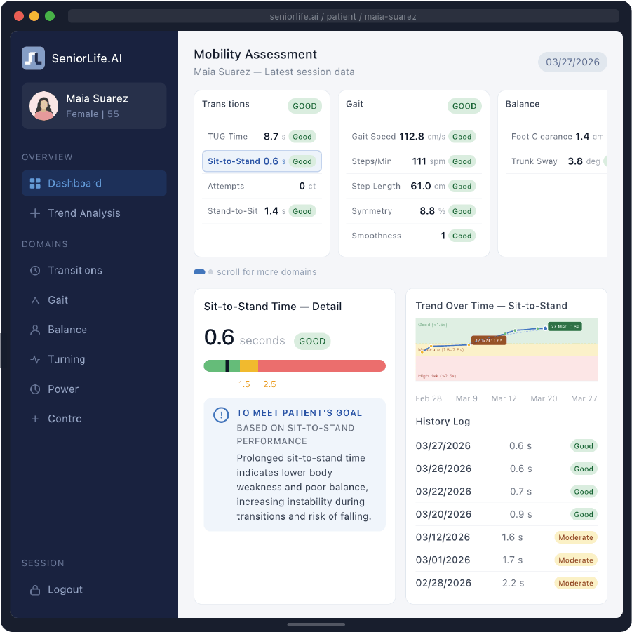Select the Turning waveform icon
Viewport: 632px width, 632px height.
(34, 359)
